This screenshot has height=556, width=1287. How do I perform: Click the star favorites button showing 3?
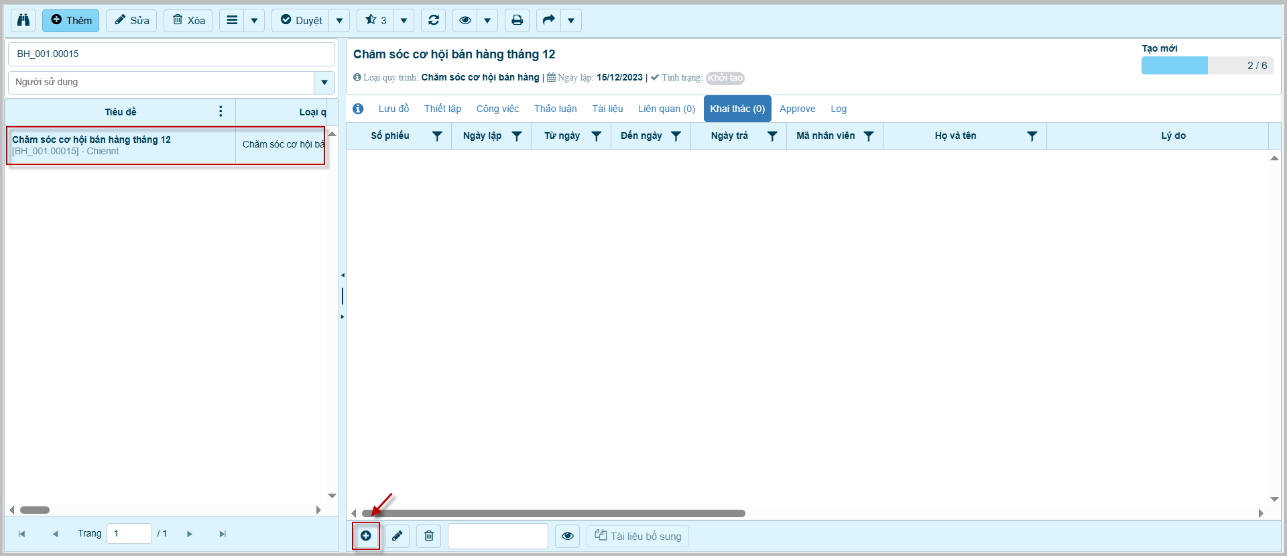[x=375, y=20]
